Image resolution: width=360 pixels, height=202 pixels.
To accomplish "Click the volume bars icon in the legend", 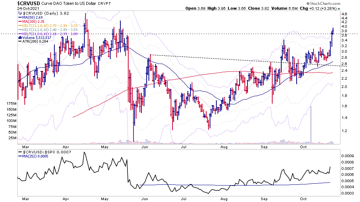I will (20, 37).
